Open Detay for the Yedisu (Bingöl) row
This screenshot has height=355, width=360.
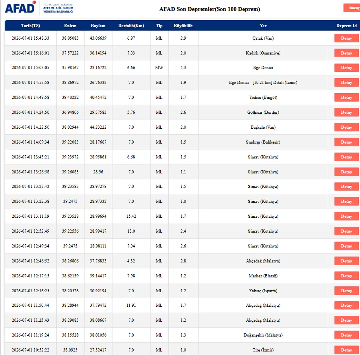tap(346, 97)
